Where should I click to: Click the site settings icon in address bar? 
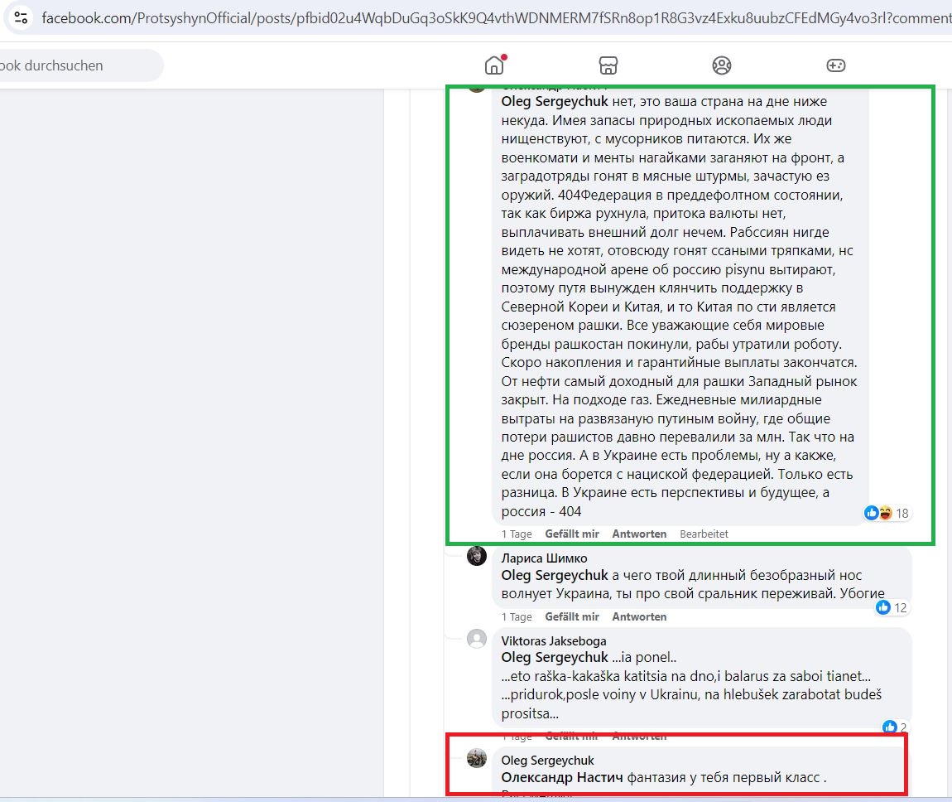[21, 17]
